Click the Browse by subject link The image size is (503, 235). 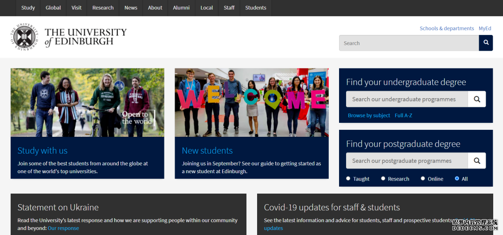[x=369, y=115]
